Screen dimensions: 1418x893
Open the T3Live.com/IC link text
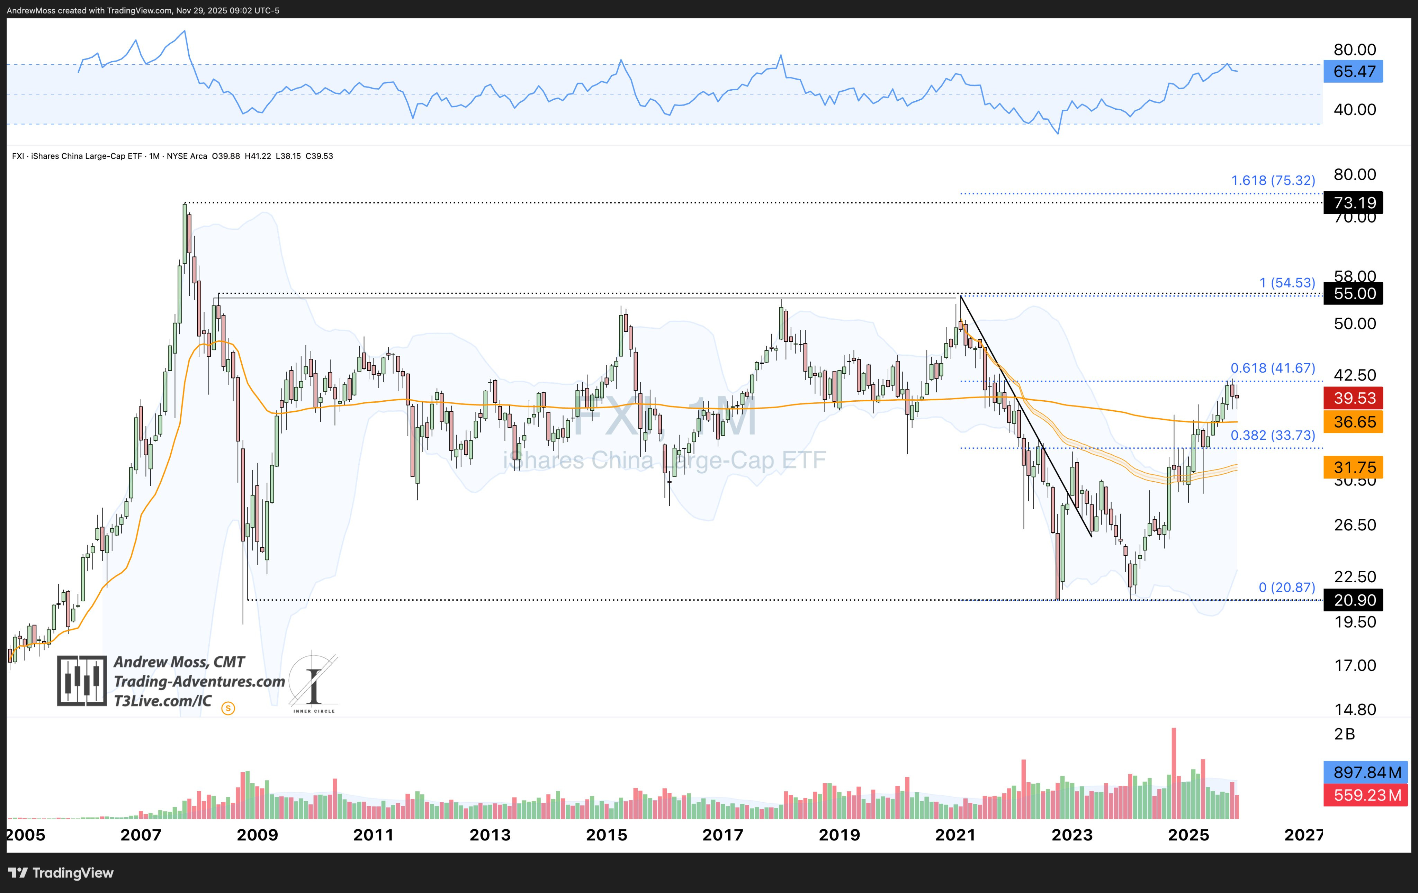tap(162, 701)
